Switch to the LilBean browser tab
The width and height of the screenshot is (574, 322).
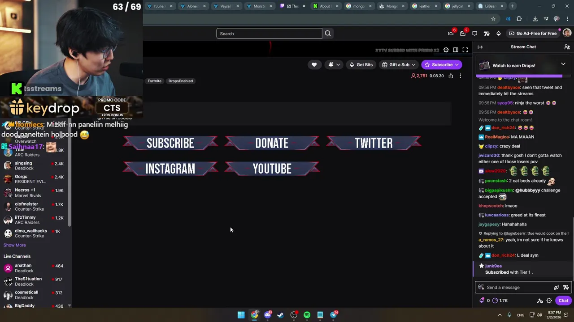491,6
